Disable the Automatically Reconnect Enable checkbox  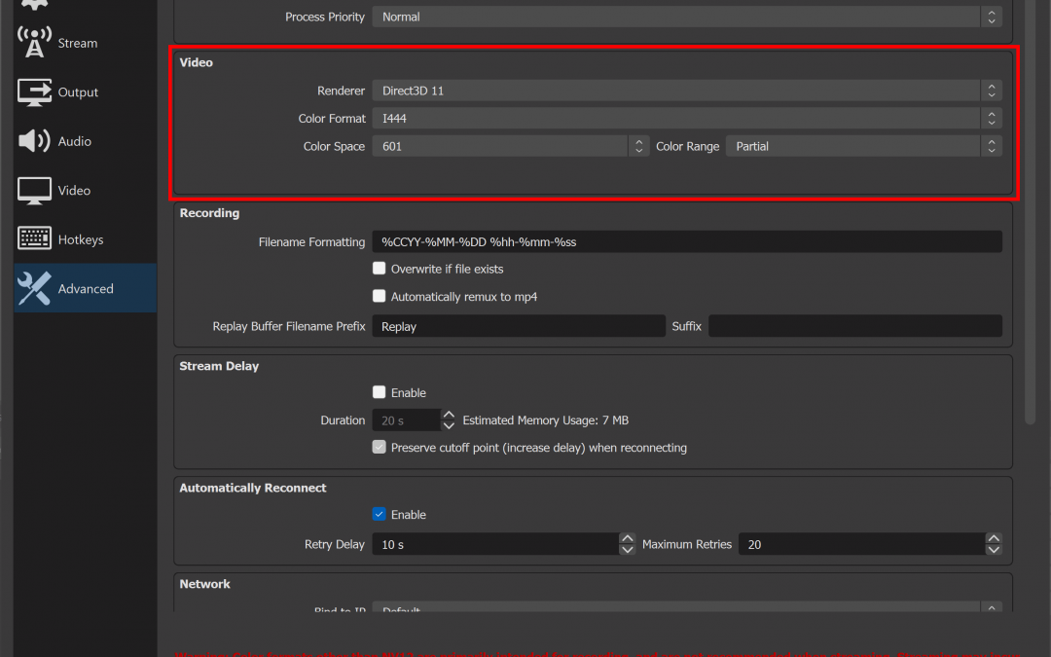click(380, 514)
